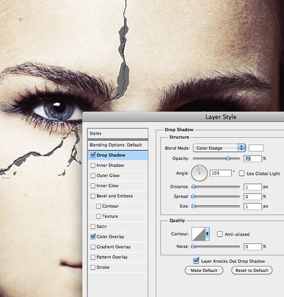Toggle the Use Global Light checkbox
This screenshot has height=297, width=284.
click(241, 173)
